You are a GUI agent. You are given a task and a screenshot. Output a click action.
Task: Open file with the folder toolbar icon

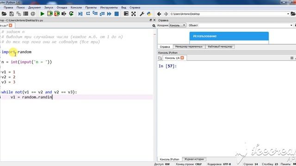4,14
